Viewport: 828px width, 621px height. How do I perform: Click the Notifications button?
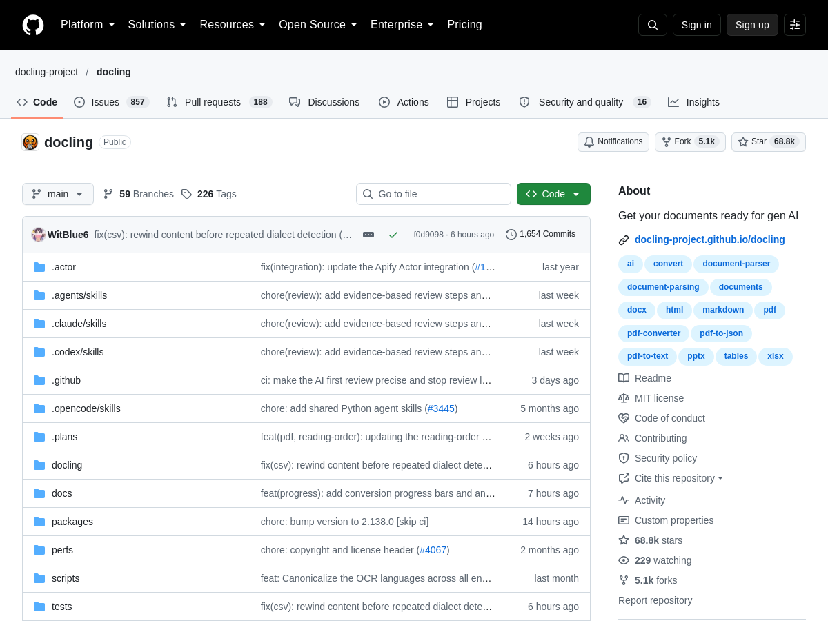click(613, 142)
